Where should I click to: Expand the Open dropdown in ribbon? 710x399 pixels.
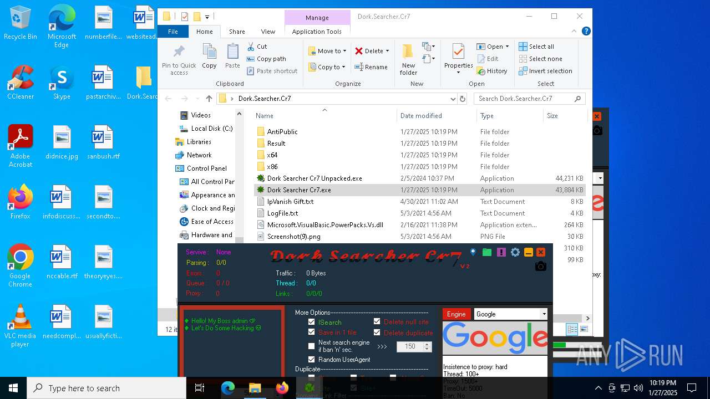[x=507, y=47]
